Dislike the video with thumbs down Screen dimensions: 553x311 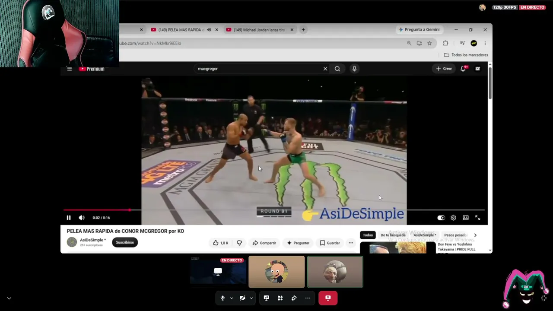(239, 243)
